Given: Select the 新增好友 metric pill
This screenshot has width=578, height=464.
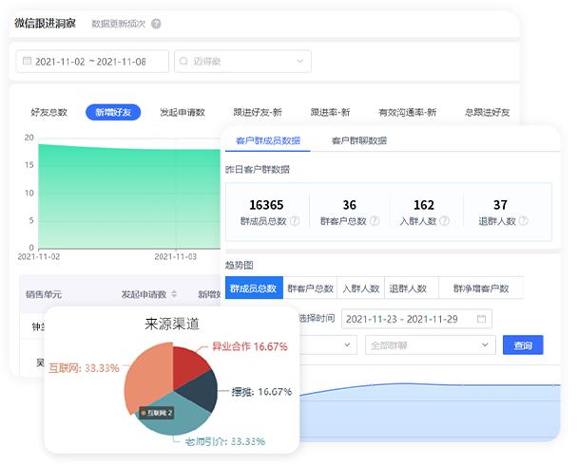Looking at the screenshot, I should (113, 112).
